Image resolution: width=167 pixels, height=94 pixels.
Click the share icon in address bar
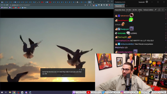click(x=88, y=5)
